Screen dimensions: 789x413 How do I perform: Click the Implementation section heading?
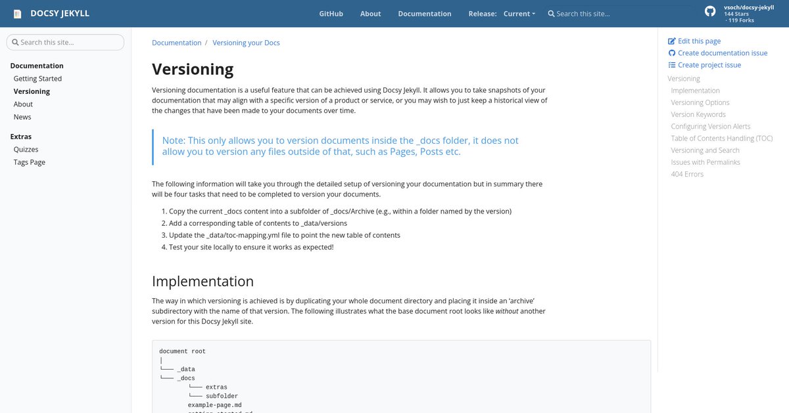click(x=203, y=281)
